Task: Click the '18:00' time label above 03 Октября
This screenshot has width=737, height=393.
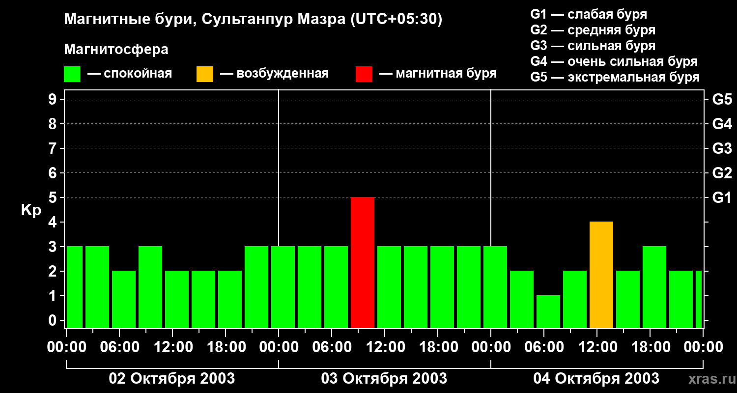Action: pos(438,347)
